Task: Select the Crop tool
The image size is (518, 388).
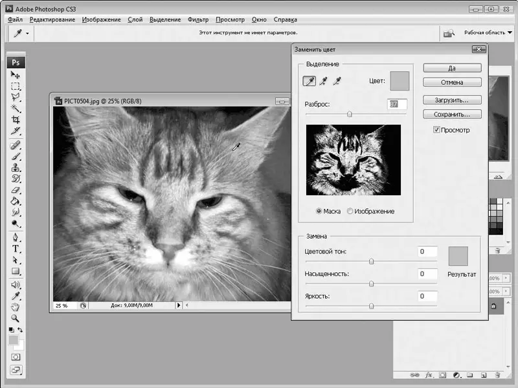Action: [15, 120]
